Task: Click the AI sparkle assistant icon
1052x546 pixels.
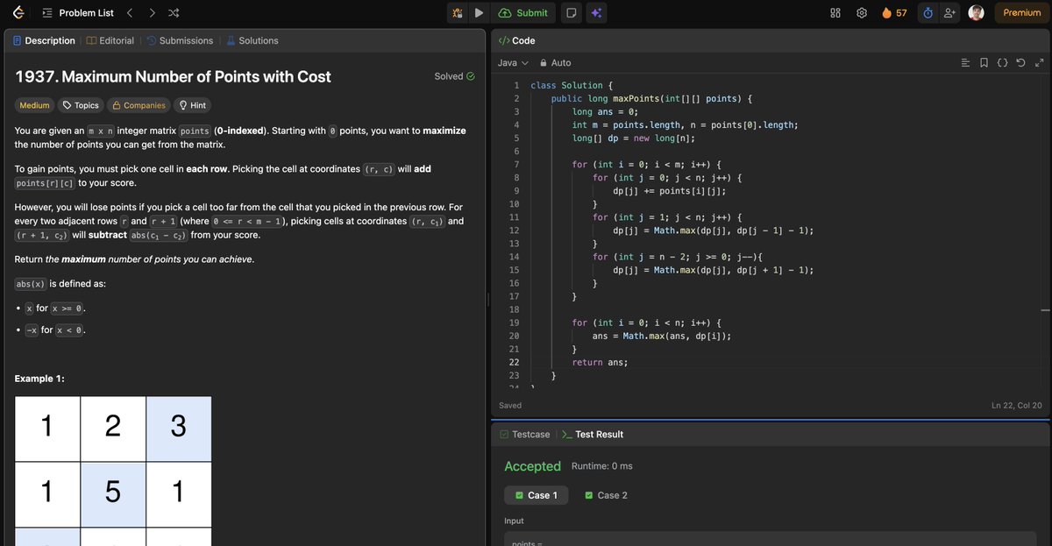Action: point(596,13)
